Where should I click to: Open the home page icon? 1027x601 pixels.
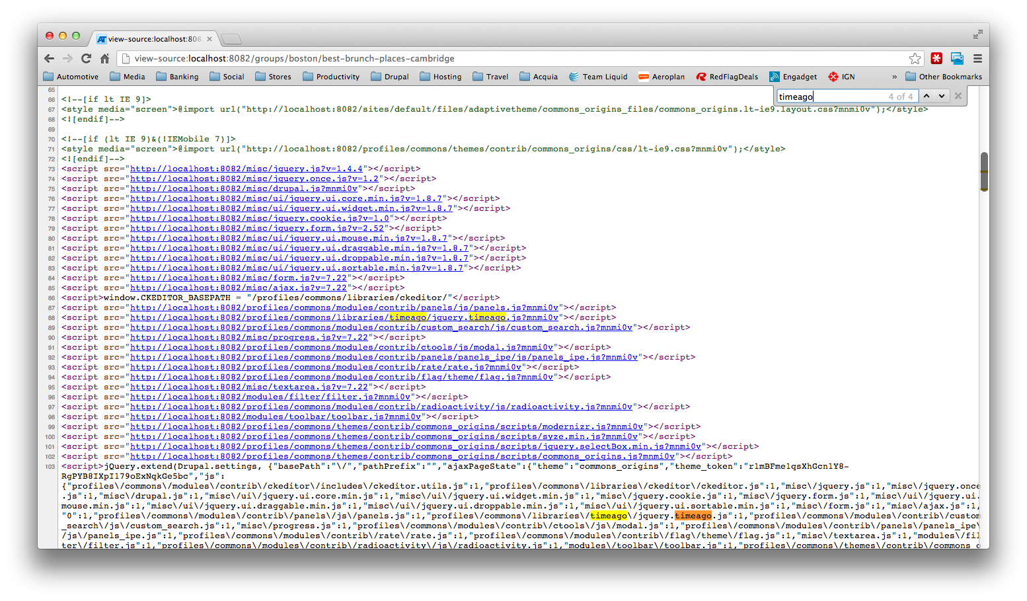click(x=104, y=58)
